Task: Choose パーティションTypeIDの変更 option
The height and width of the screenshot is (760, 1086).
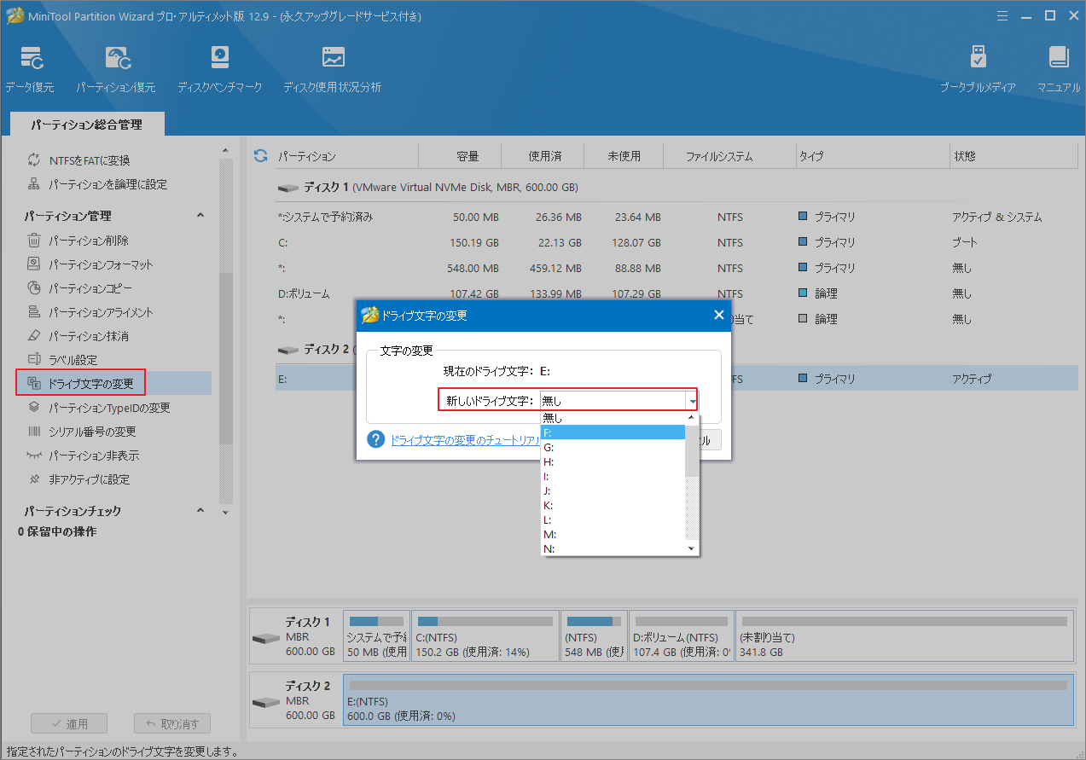Action: coord(99,408)
